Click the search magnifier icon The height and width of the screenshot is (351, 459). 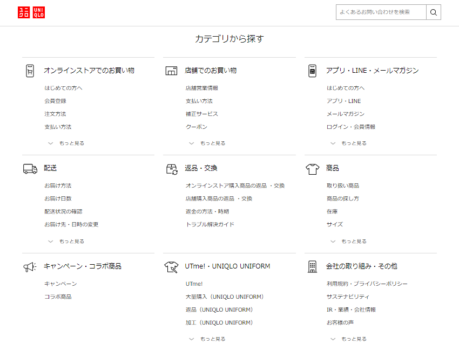tap(433, 12)
